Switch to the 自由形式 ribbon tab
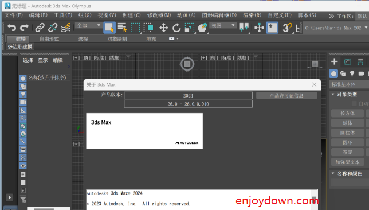The width and height of the screenshot is (369, 210). (49, 39)
